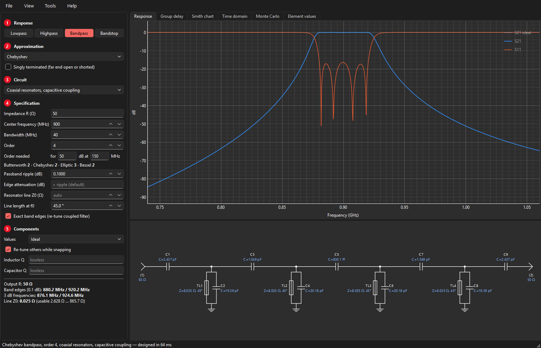This screenshot has height=348, width=541.
Task: Click the TL1 transmission line resonator symbol
Action: coord(206,288)
